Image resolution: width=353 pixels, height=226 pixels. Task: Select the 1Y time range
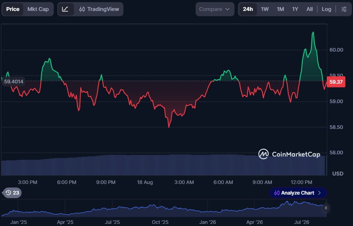pyautogui.click(x=295, y=9)
